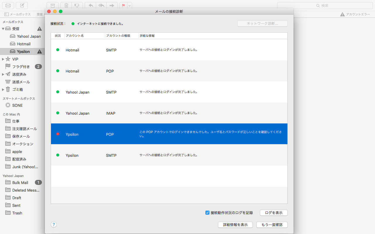
Task: Click the 詳細情報を表示 button
Action: (235, 225)
